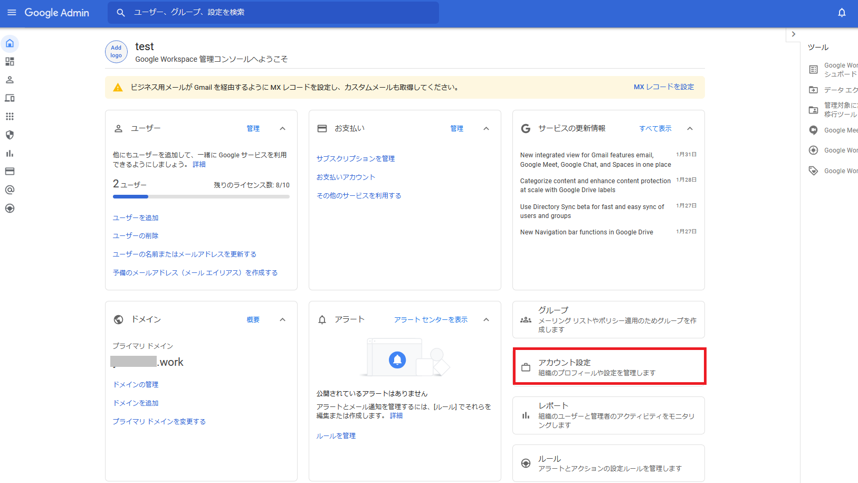
Task: Collapse the ツール side panel arrow
Action: [793, 34]
